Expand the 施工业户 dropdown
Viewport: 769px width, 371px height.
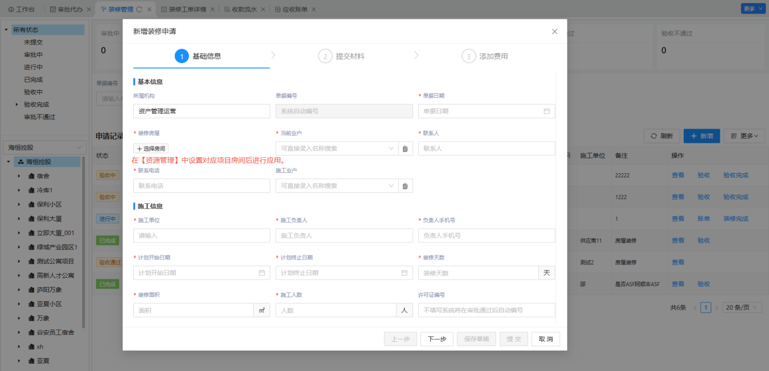coord(391,186)
